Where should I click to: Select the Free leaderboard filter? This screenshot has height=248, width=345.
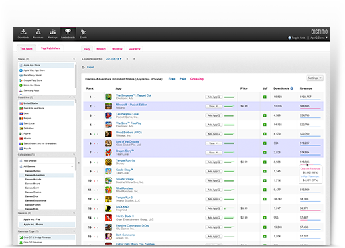click(171, 79)
